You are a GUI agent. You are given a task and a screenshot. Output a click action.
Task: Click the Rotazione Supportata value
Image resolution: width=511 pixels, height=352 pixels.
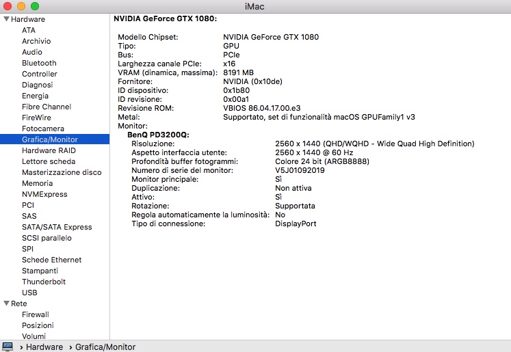(295, 206)
